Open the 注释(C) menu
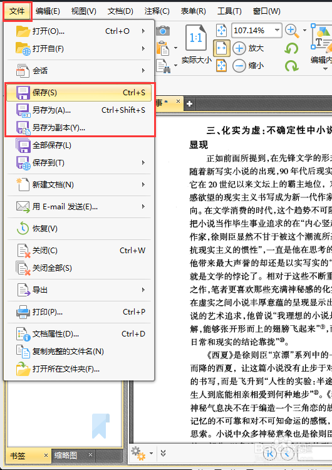The height and width of the screenshot is (470, 332). (x=157, y=11)
